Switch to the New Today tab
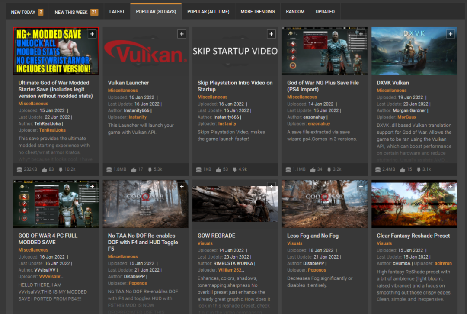467x314 pixels. click(27, 12)
